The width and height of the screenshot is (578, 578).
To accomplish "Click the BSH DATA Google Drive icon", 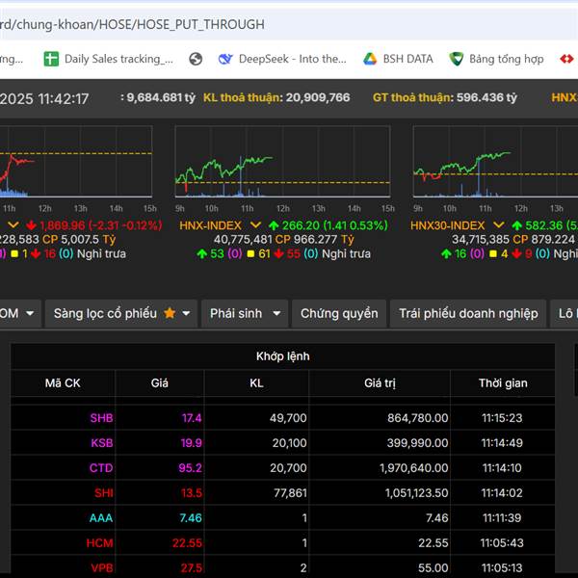I will click(370, 59).
